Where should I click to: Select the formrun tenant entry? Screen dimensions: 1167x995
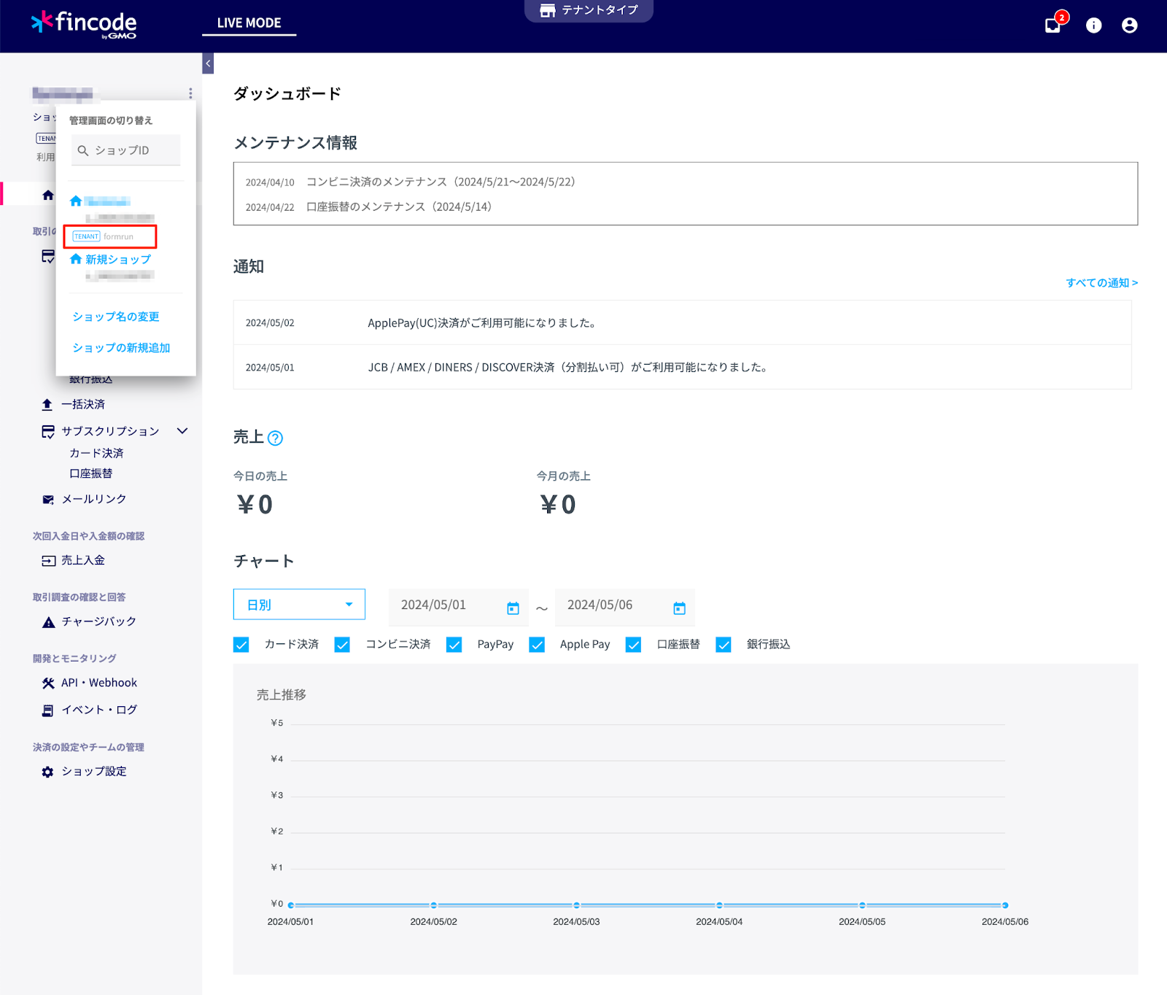point(110,236)
